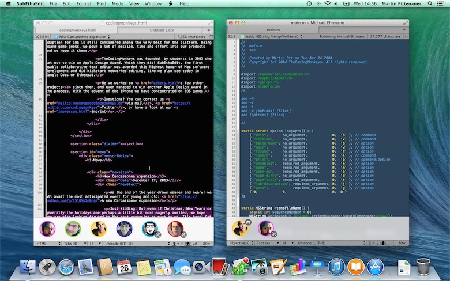The height and width of the screenshot is (281, 450).
Task: Open Unicode (UTF-8) encoding dropdown in HTML window
Action: point(137,244)
